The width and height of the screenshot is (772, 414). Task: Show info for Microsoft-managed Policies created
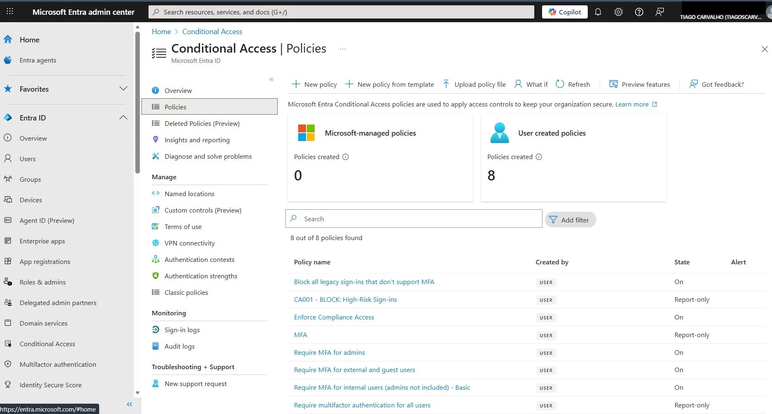point(345,157)
